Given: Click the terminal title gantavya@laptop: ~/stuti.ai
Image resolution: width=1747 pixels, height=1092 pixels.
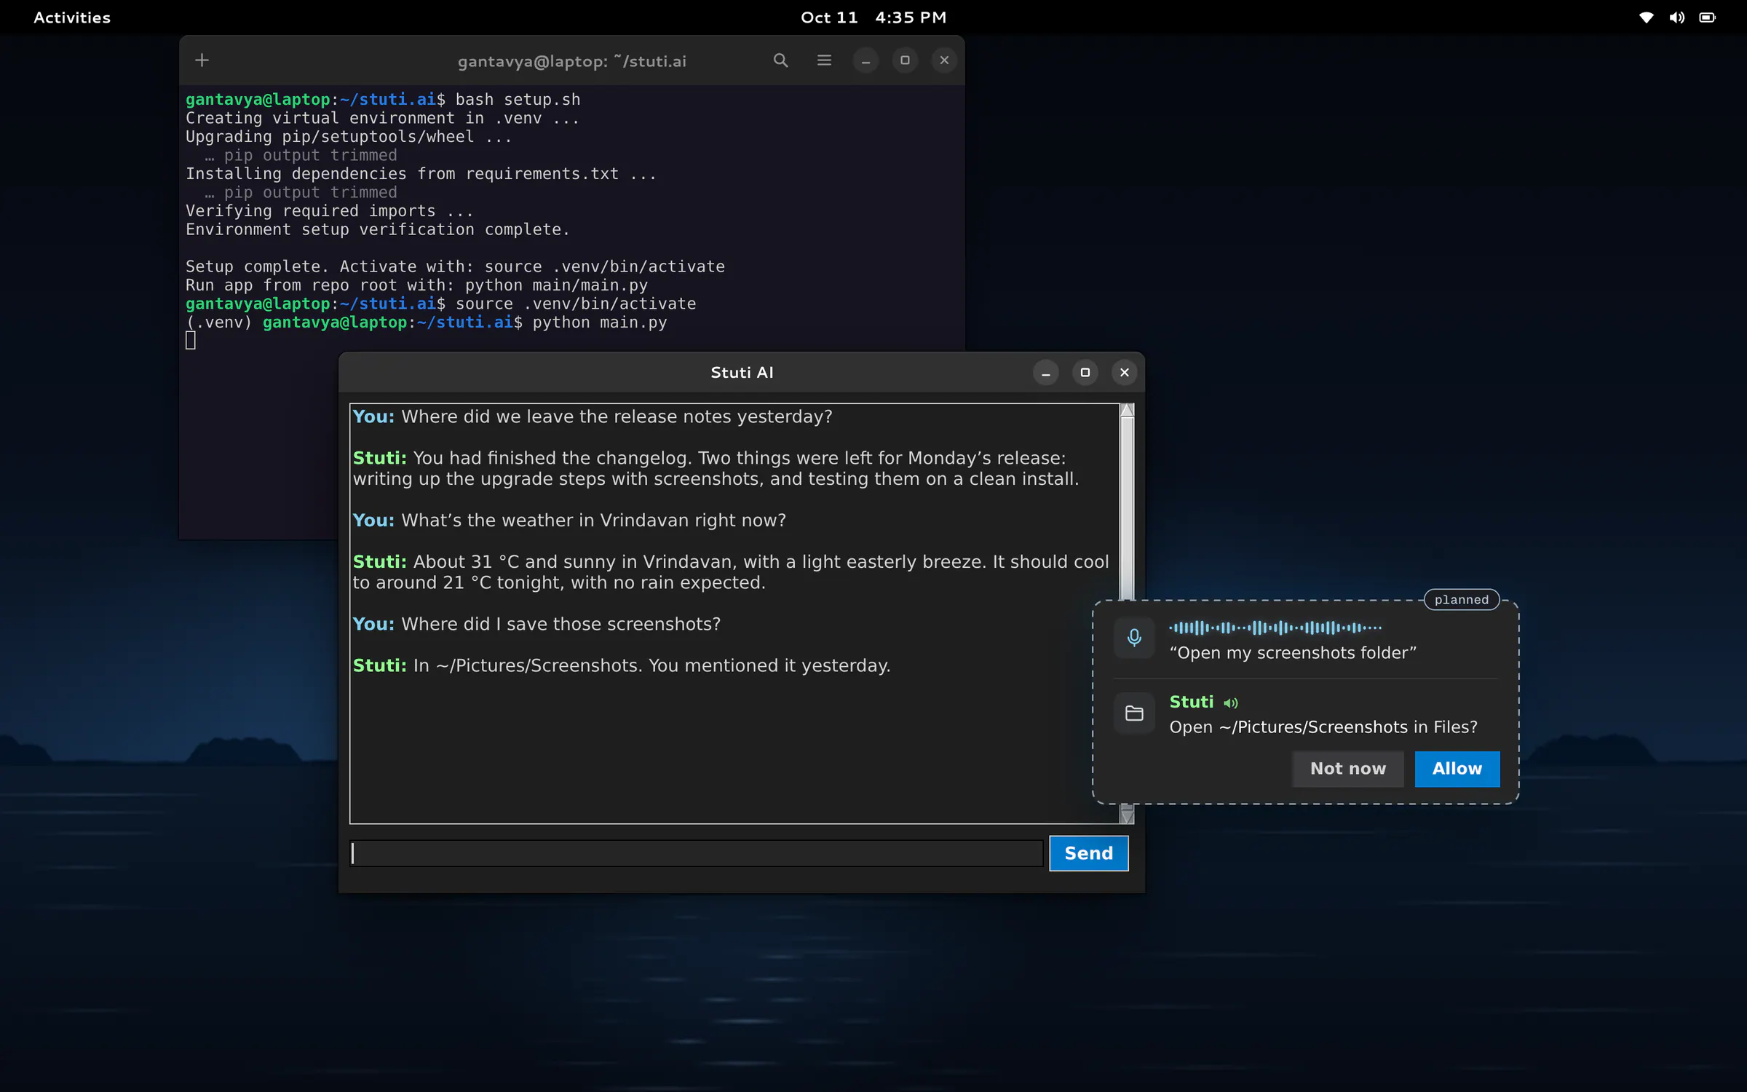Looking at the screenshot, I should pos(572,61).
